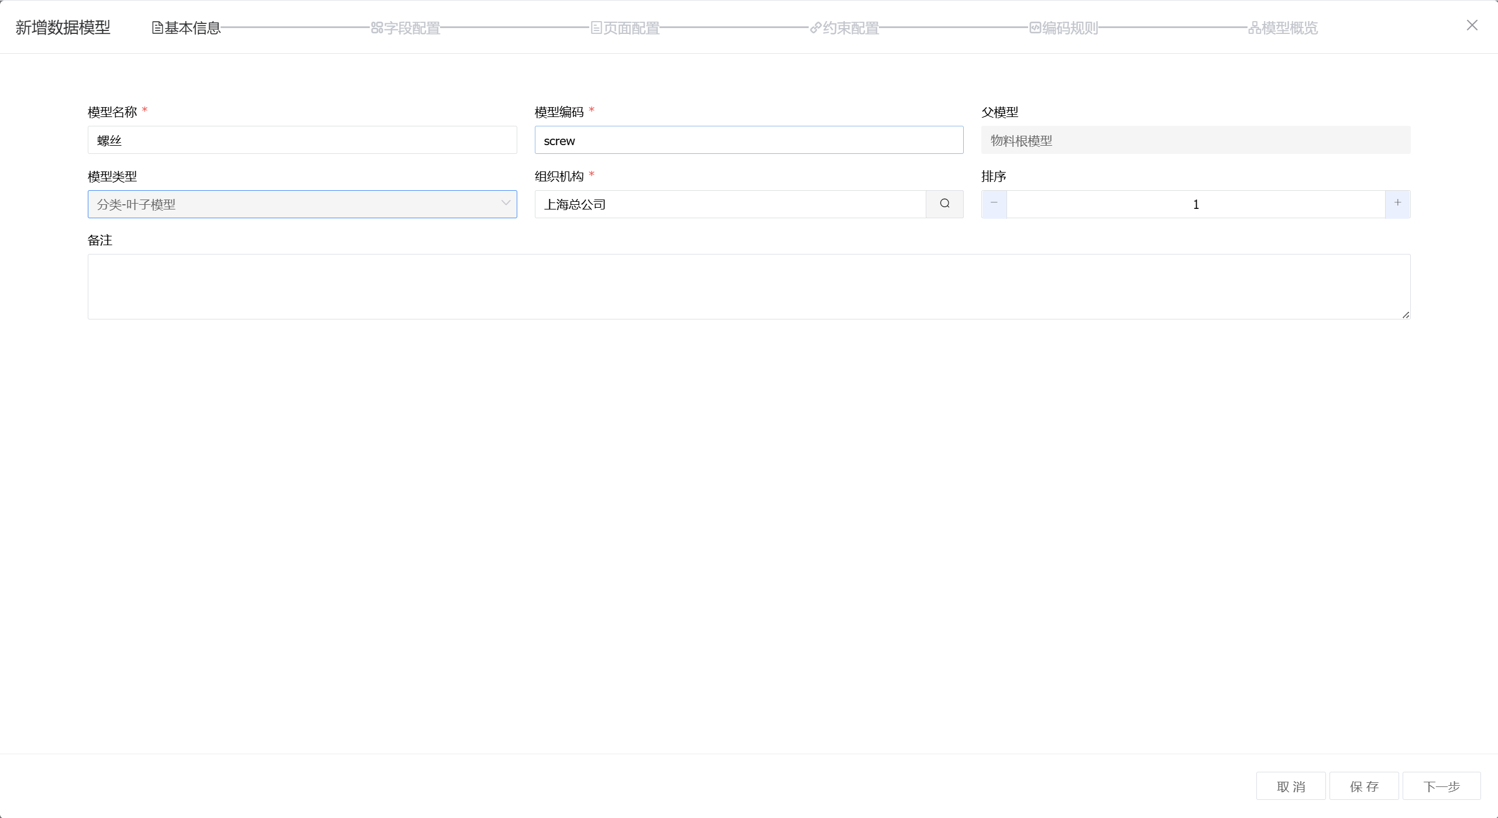1498x818 pixels.
Task: Click the organization search magnifier icon
Action: click(944, 204)
